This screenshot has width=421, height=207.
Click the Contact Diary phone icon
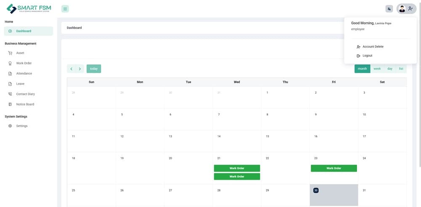click(x=10, y=94)
